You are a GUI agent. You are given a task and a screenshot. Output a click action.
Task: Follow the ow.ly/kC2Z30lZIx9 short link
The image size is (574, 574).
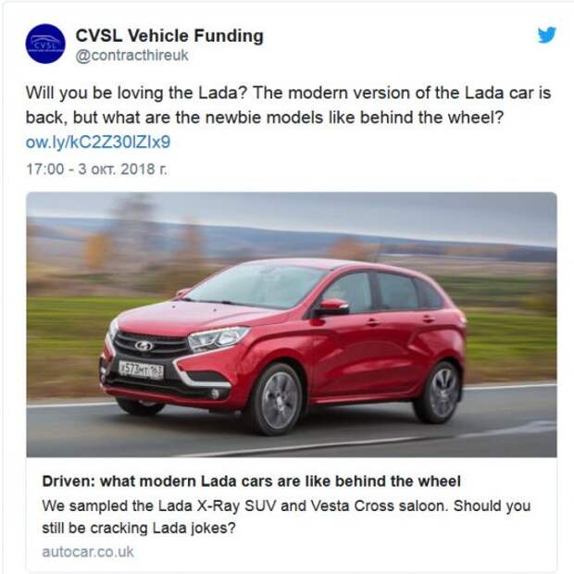(98, 142)
